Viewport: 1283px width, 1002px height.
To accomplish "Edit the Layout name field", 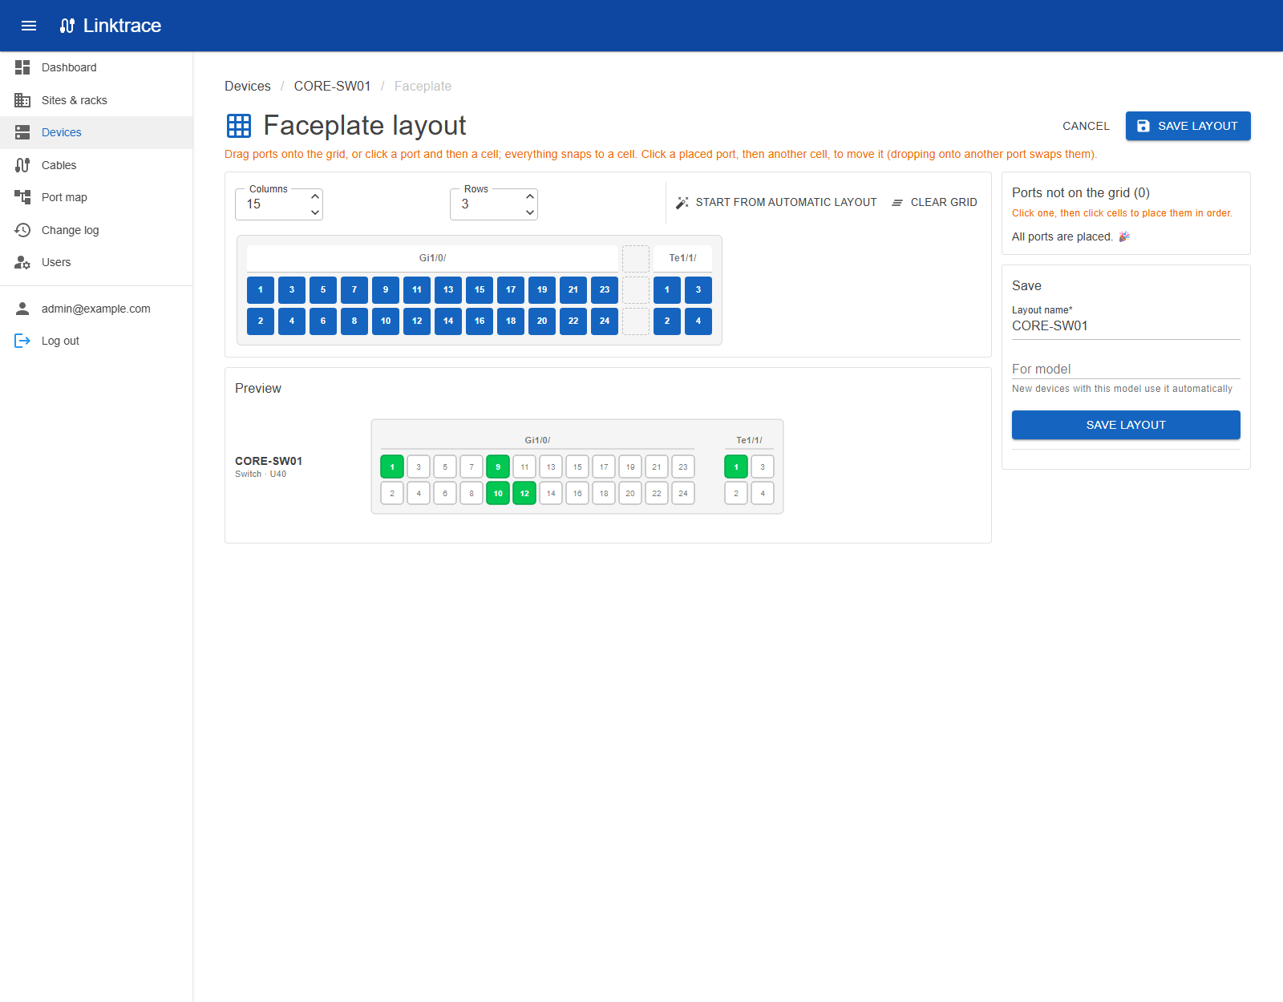I will (1126, 326).
